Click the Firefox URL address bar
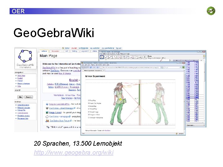Image resolution: width=223 pixels, height=167 pixels. [130, 67]
